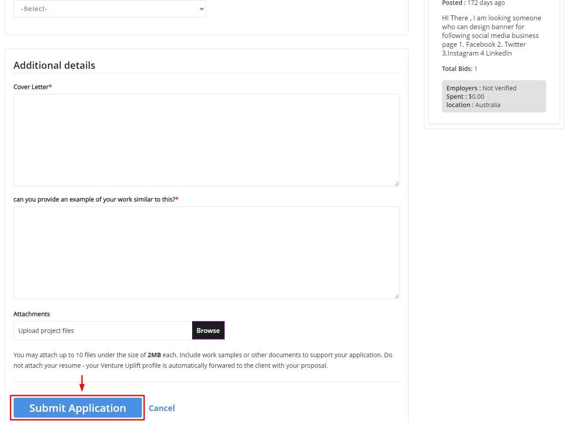Image resolution: width=565 pixels, height=422 pixels.
Task: Click inside the Cover Letter text area
Action: pyautogui.click(x=206, y=140)
